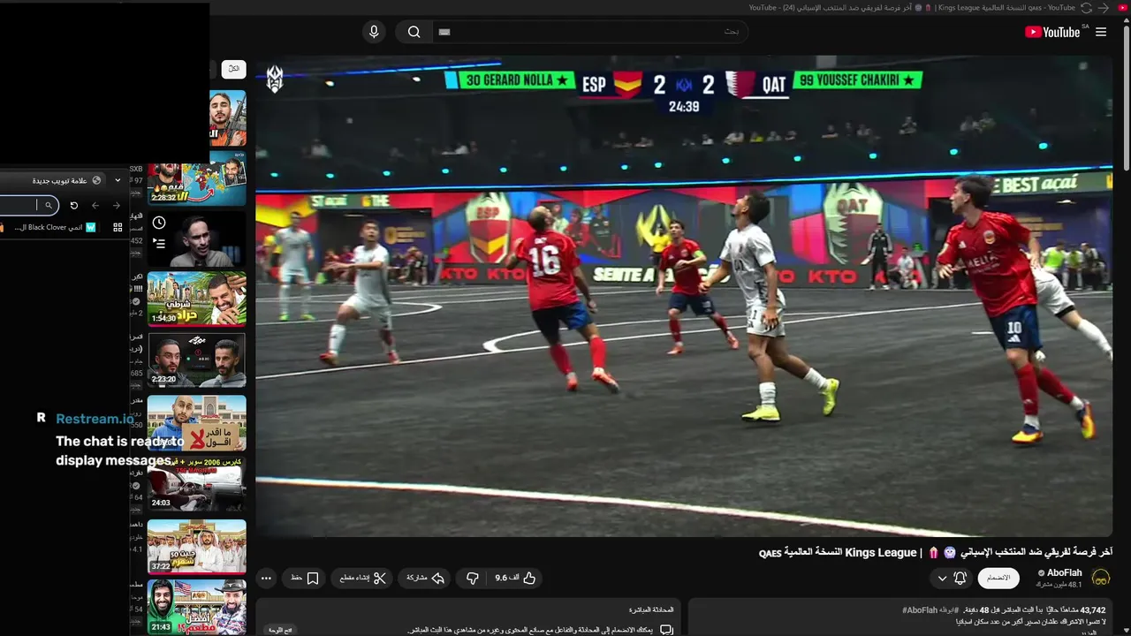The width and height of the screenshot is (1131, 636).
Task: Save the video with the bookmark button
Action: tap(305, 578)
